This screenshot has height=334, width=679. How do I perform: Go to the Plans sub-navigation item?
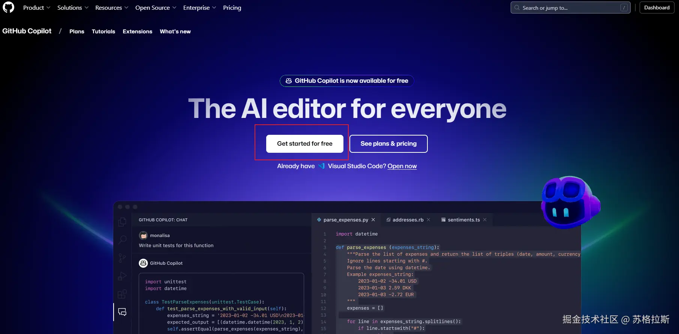point(77,31)
